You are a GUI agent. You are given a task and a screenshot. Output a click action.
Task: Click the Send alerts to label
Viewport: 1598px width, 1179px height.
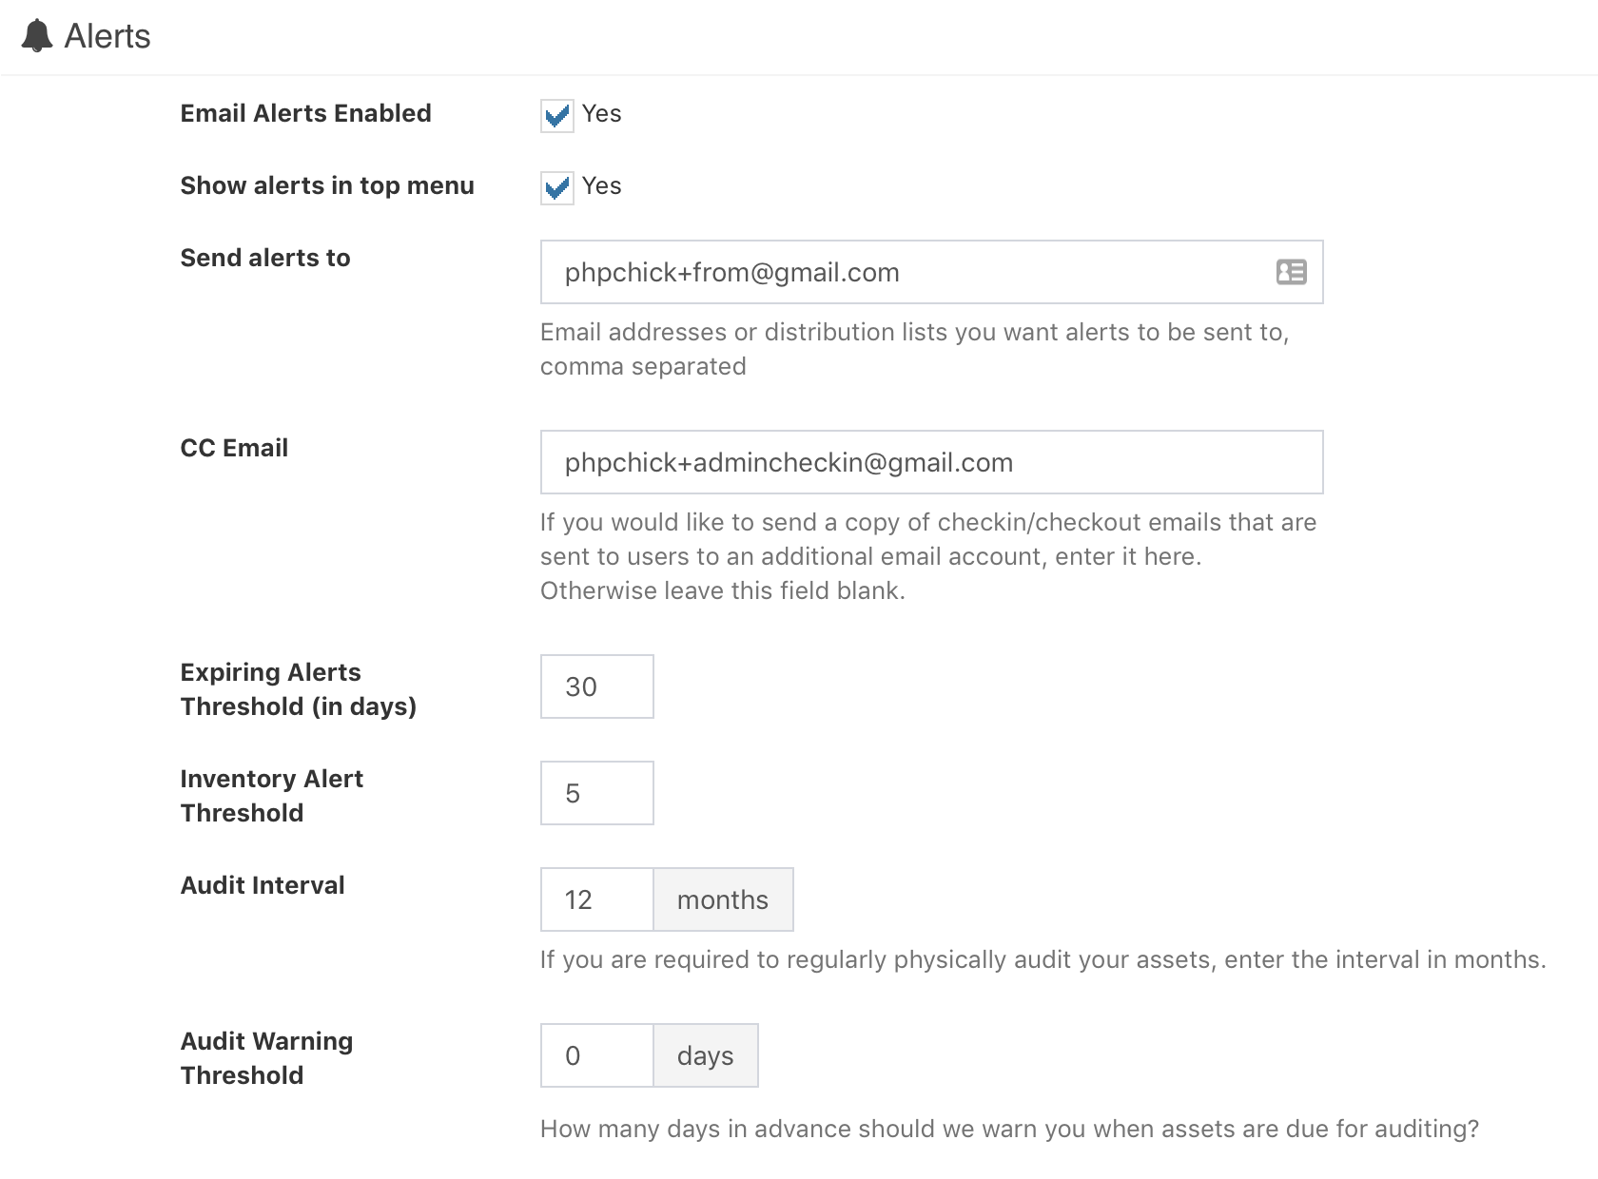point(265,258)
